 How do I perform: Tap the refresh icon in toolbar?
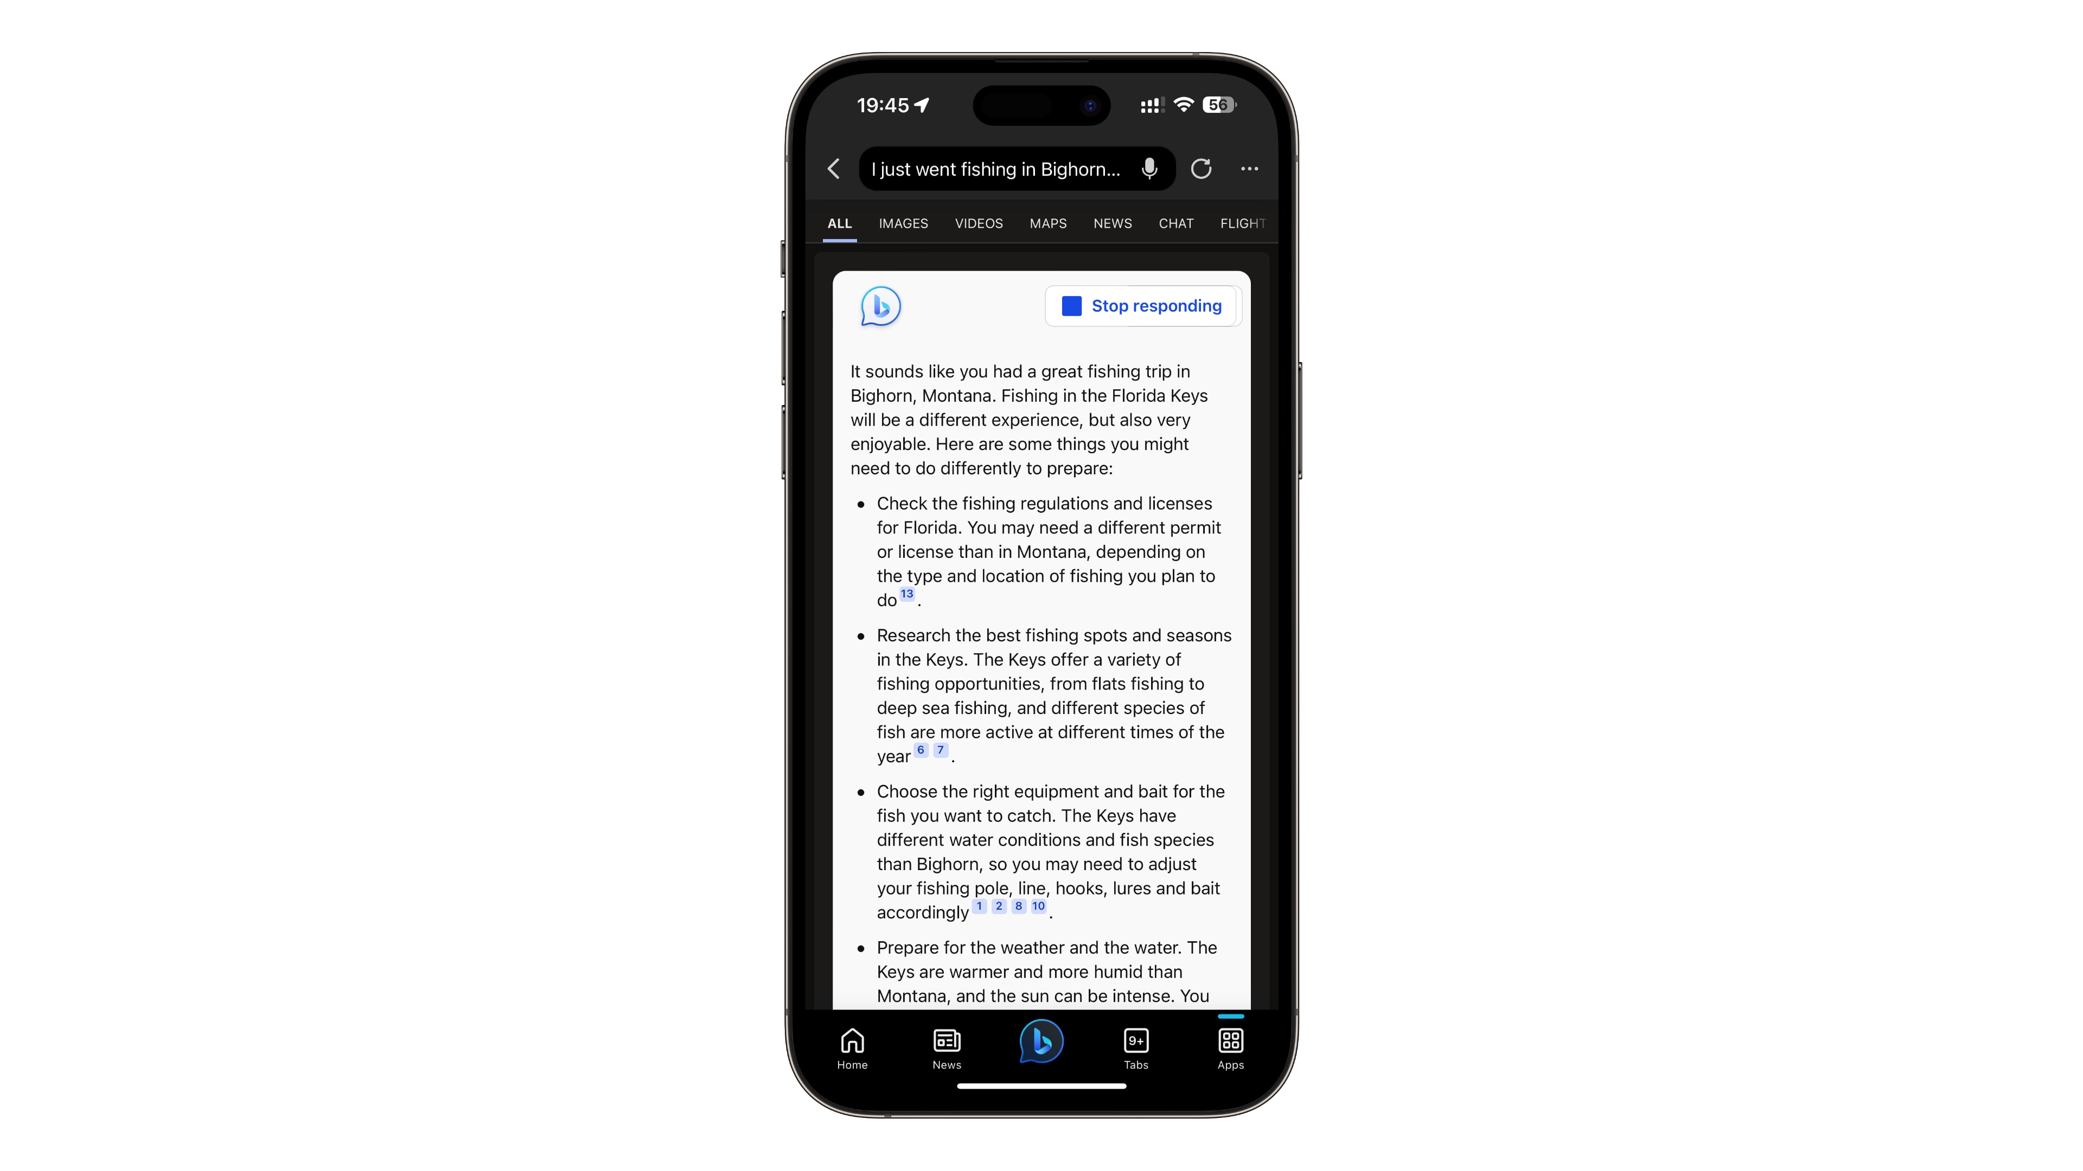click(x=1200, y=169)
